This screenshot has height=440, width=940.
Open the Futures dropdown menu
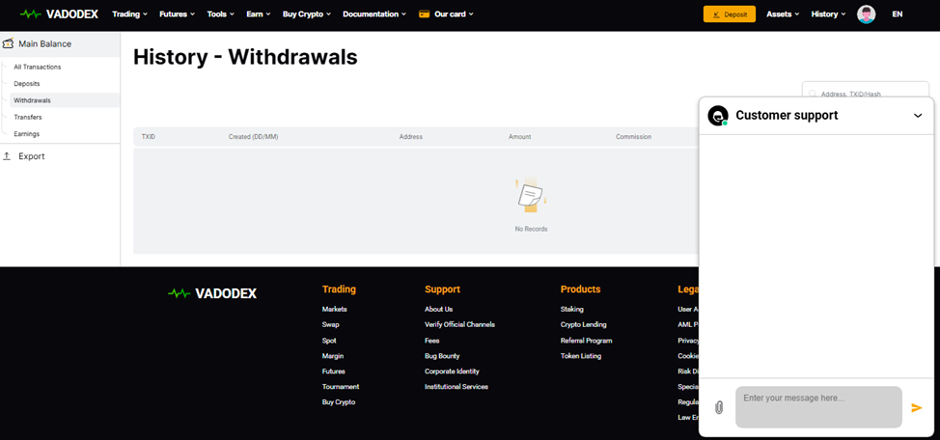(177, 14)
